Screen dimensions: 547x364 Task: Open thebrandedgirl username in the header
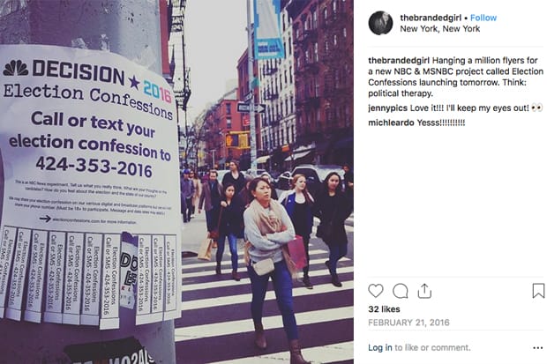click(431, 18)
